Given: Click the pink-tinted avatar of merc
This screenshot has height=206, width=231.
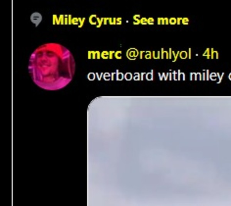Looking at the screenshot, I should (52, 67).
